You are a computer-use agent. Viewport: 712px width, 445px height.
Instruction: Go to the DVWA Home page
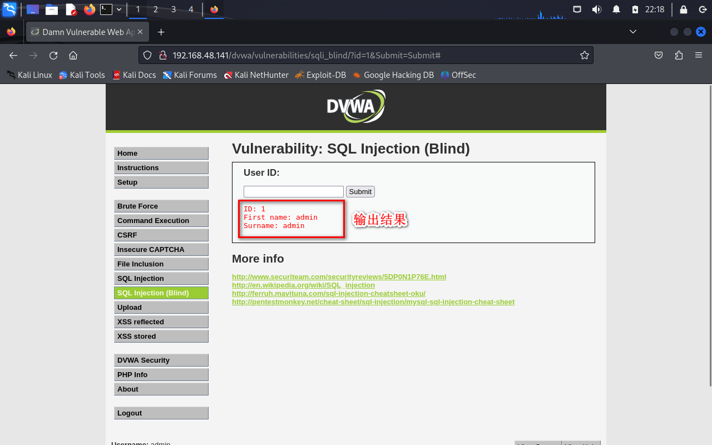tap(161, 154)
